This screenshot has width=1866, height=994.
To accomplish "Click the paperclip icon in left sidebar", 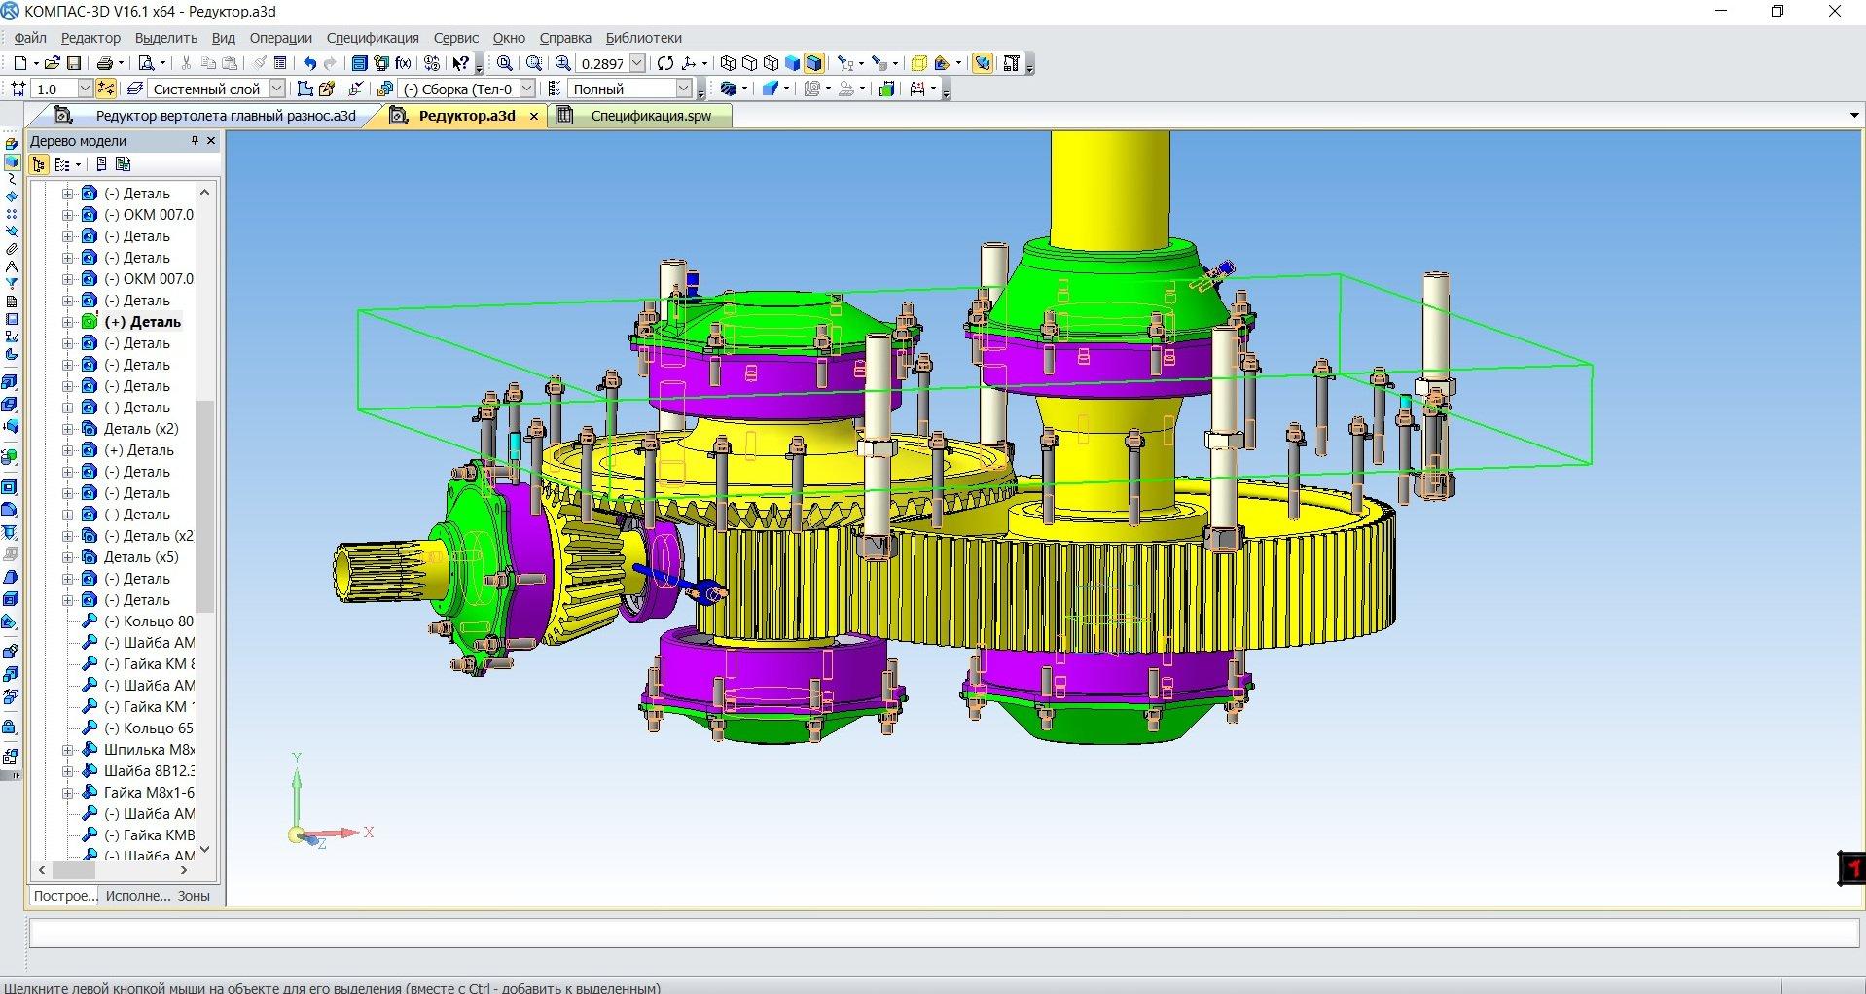I will (12, 249).
